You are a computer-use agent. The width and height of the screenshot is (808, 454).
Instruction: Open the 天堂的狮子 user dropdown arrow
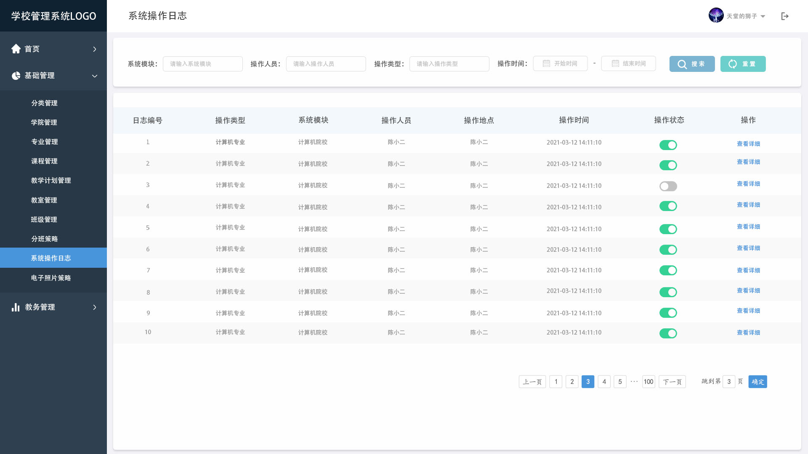pyautogui.click(x=763, y=16)
